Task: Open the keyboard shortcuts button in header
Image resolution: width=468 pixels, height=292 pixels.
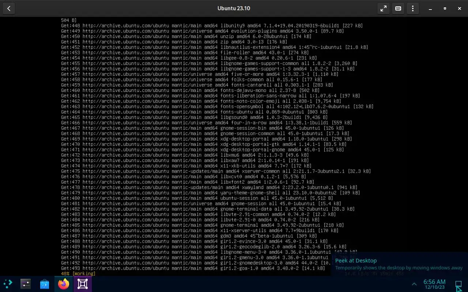Action: click(398, 8)
